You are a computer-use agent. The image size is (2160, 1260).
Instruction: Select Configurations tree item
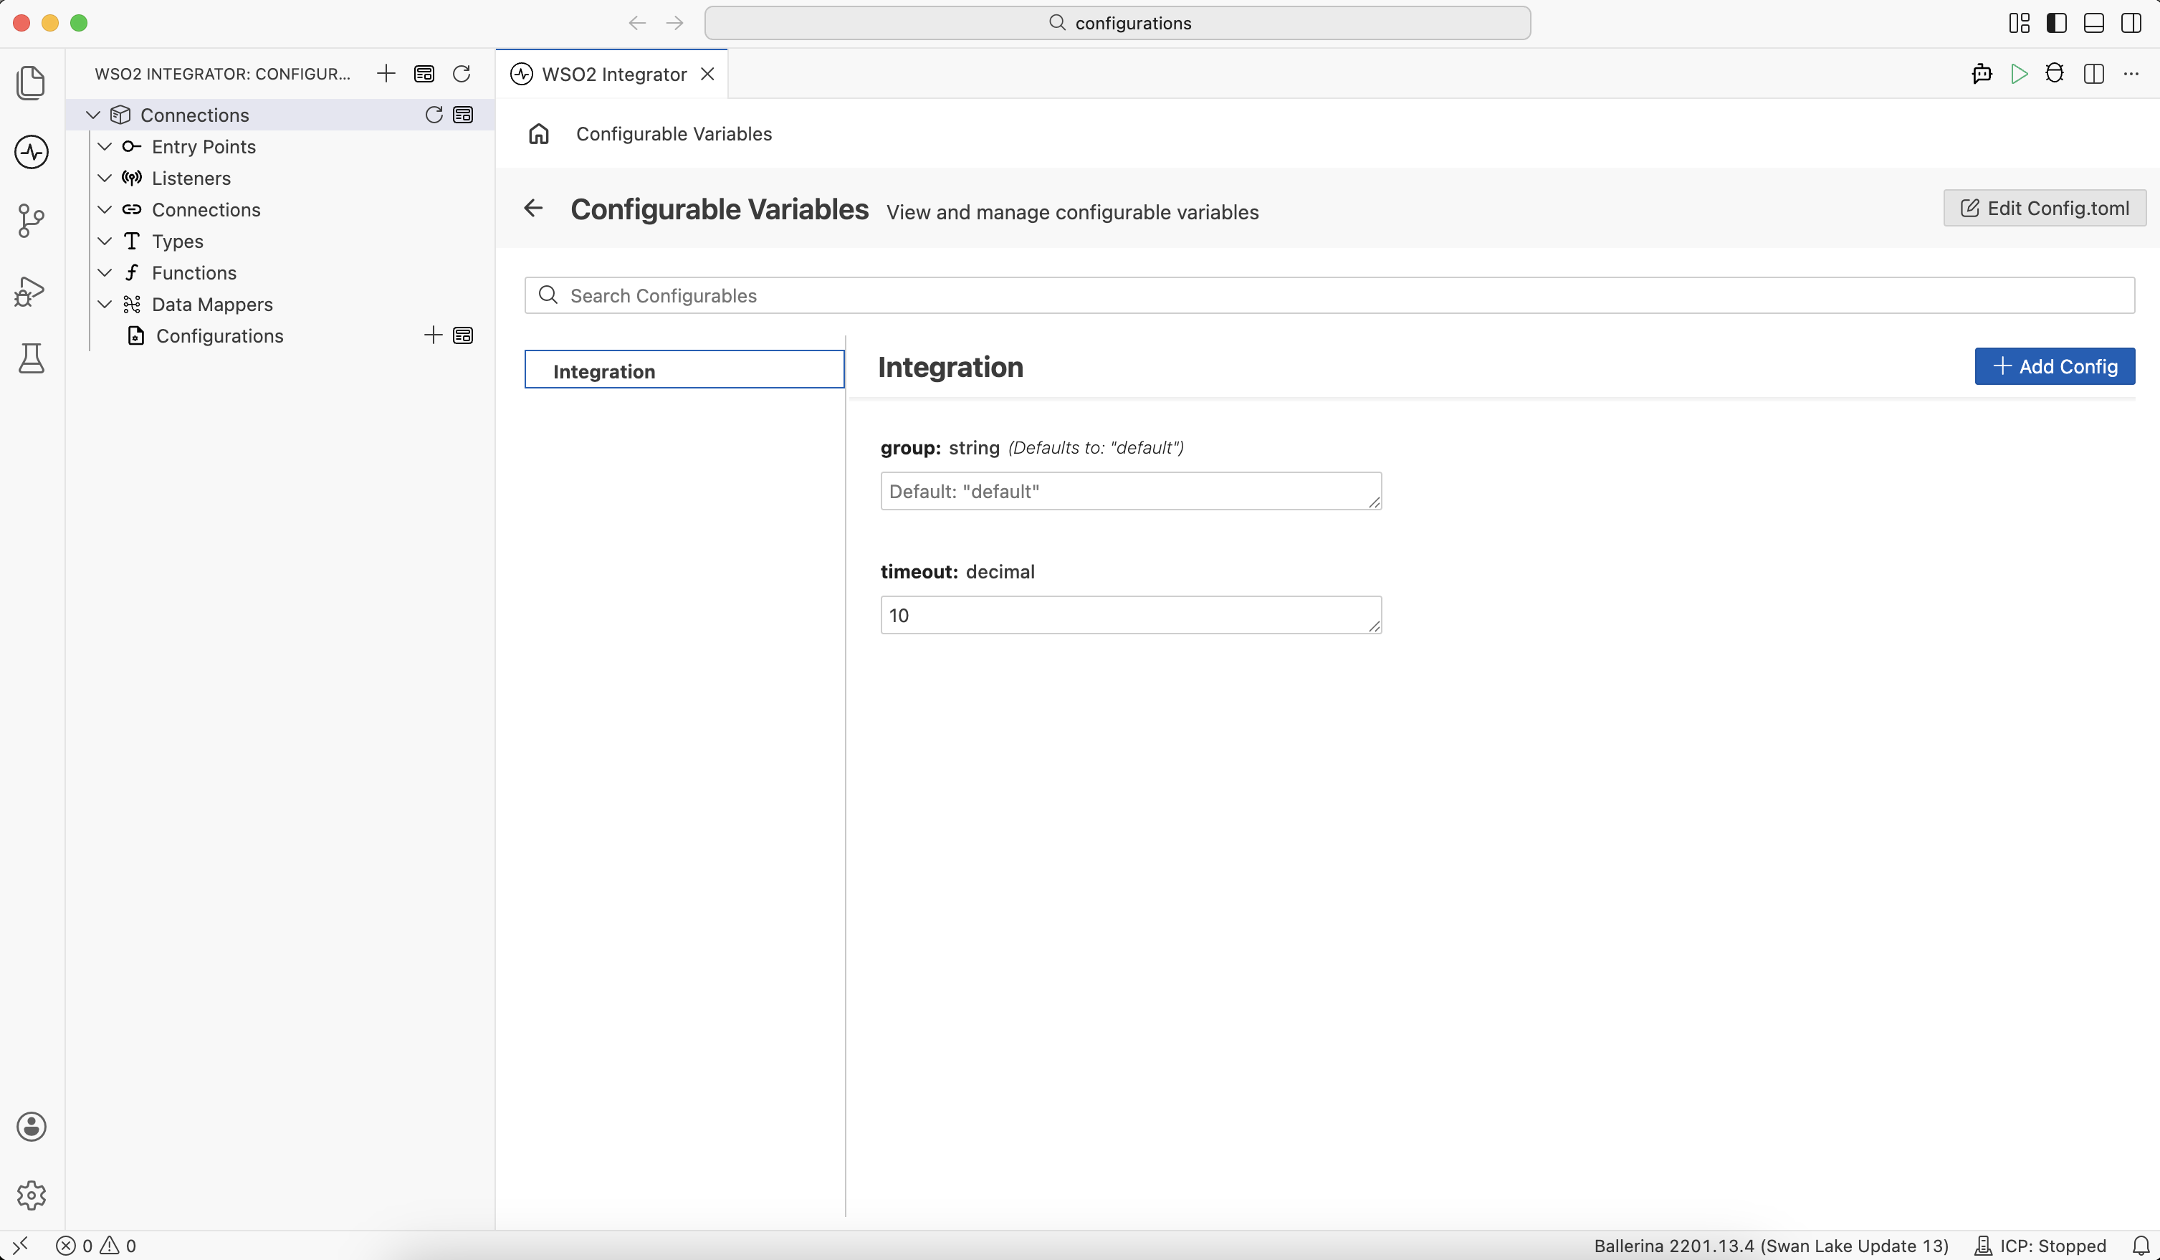click(219, 336)
